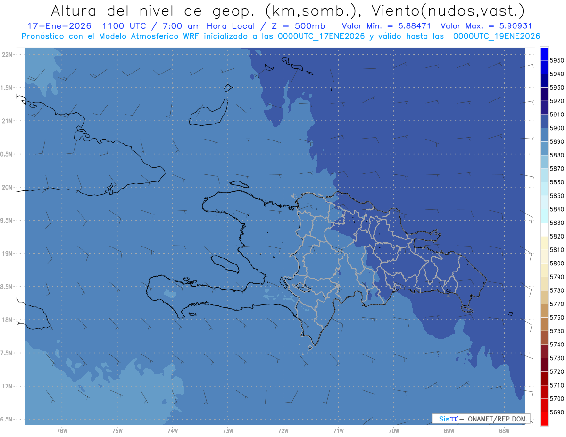
Task: Pick the cream swatch between 5810 and 5820
Action: (544, 243)
